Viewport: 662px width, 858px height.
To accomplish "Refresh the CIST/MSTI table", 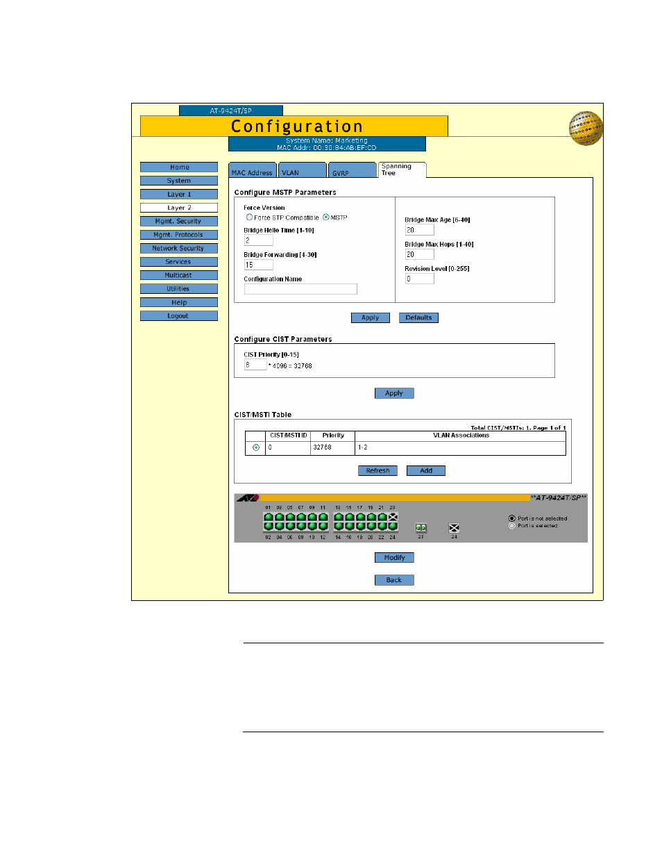I will coord(378,470).
